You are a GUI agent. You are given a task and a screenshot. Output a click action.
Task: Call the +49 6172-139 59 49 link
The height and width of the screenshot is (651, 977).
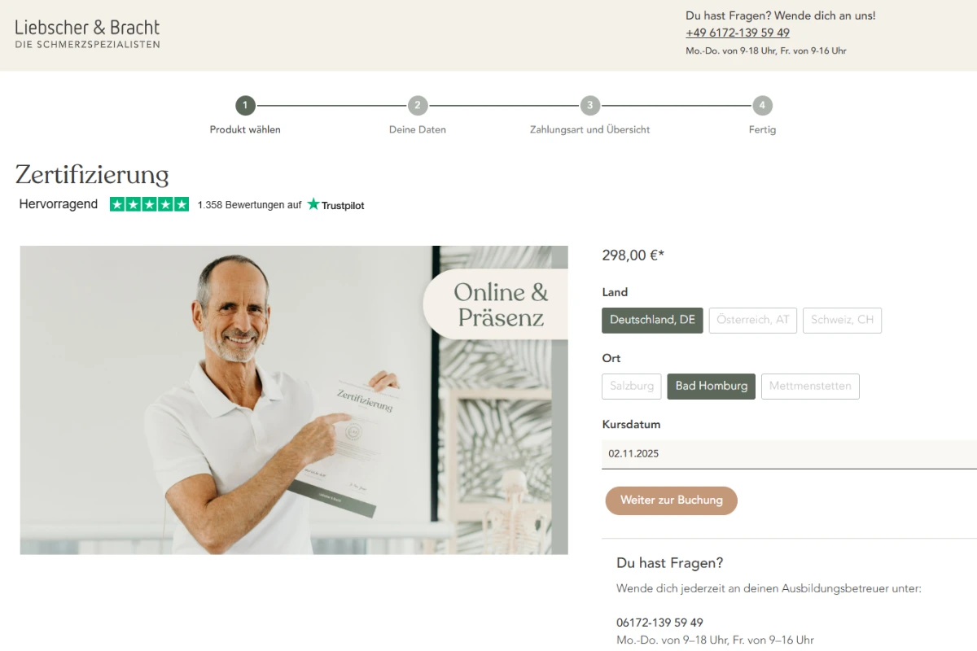click(x=738, y=33)
